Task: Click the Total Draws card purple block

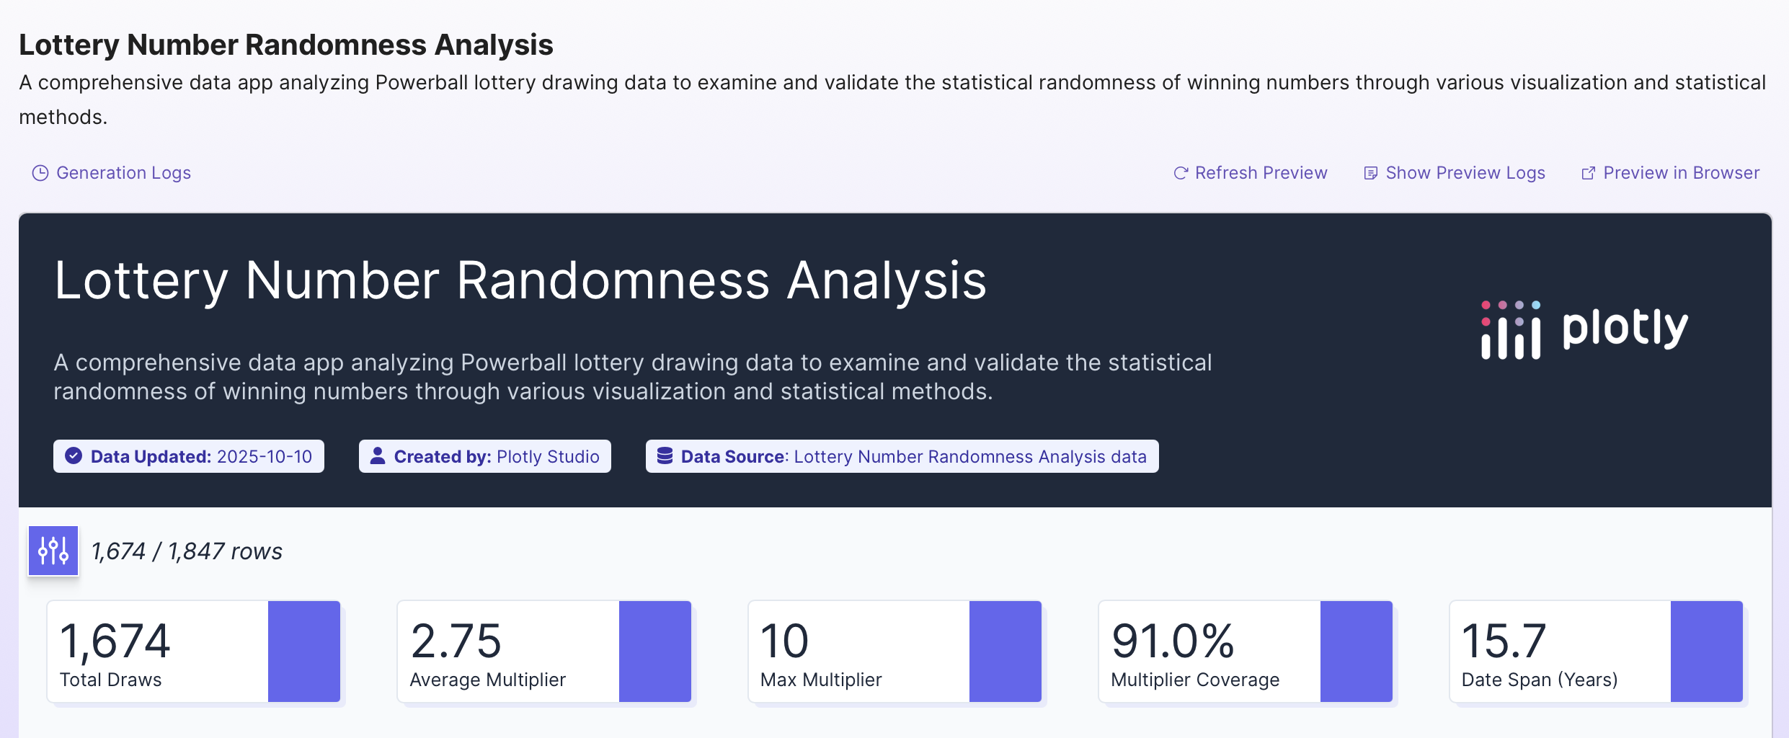Action: (x=304, y=651)
